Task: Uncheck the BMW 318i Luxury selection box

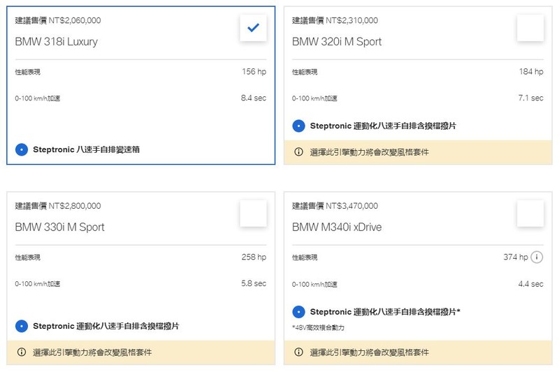Action: click(253, 28)
